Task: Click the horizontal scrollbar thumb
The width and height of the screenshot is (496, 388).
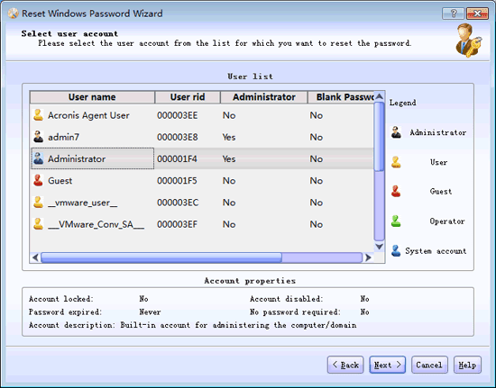Action: pos(161,257)
